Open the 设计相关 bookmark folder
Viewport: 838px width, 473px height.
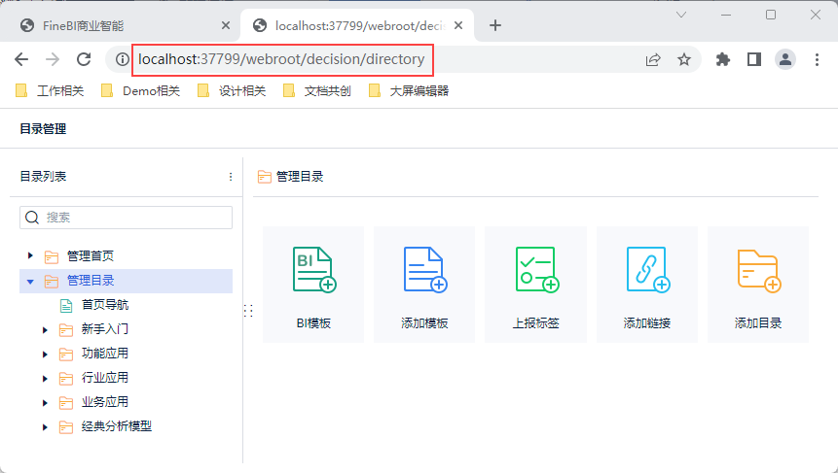[232, 90]
